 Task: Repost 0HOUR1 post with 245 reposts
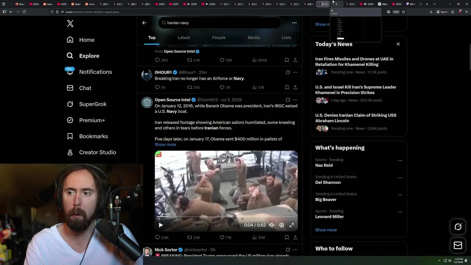194,87
